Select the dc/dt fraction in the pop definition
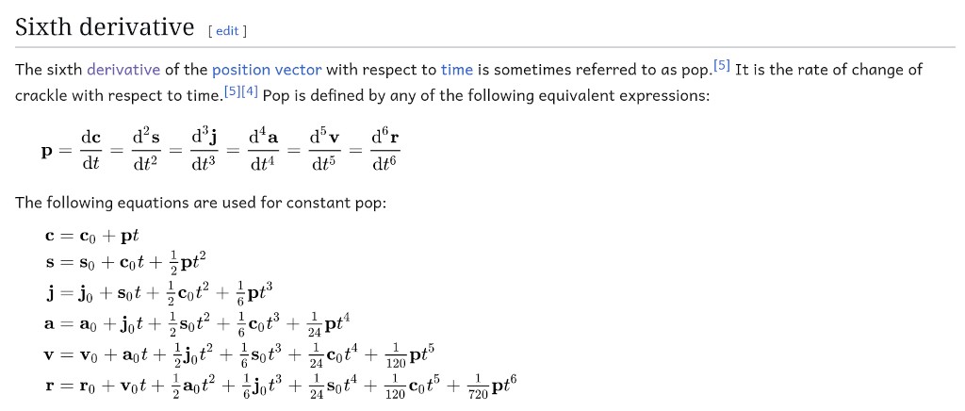Image resolution: width=965 pixels, height=411 pixels. point(91,152)
